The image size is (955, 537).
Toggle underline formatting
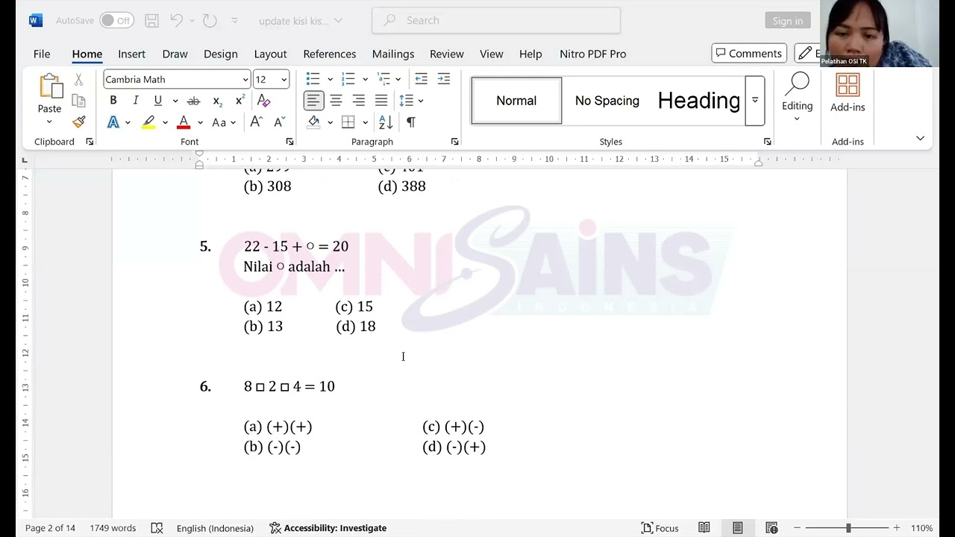click(x=157, y=101)
